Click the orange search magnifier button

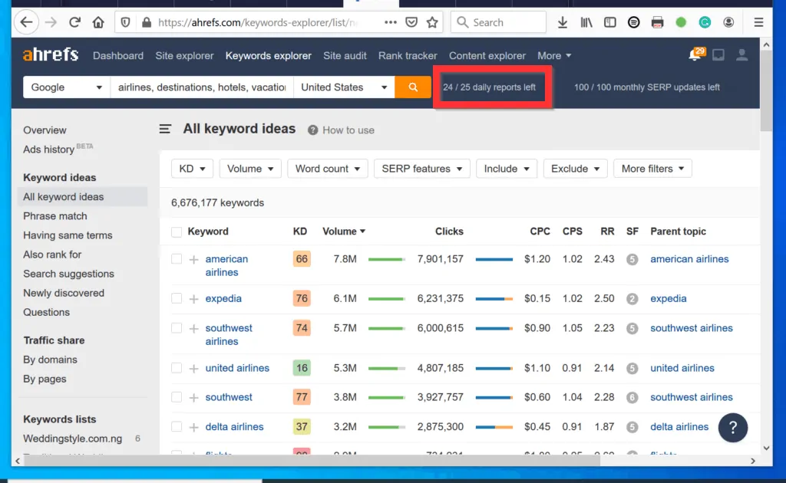(x=413, y=87)
